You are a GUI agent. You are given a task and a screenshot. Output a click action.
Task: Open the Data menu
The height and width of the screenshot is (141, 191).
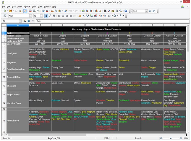point(40,7)
